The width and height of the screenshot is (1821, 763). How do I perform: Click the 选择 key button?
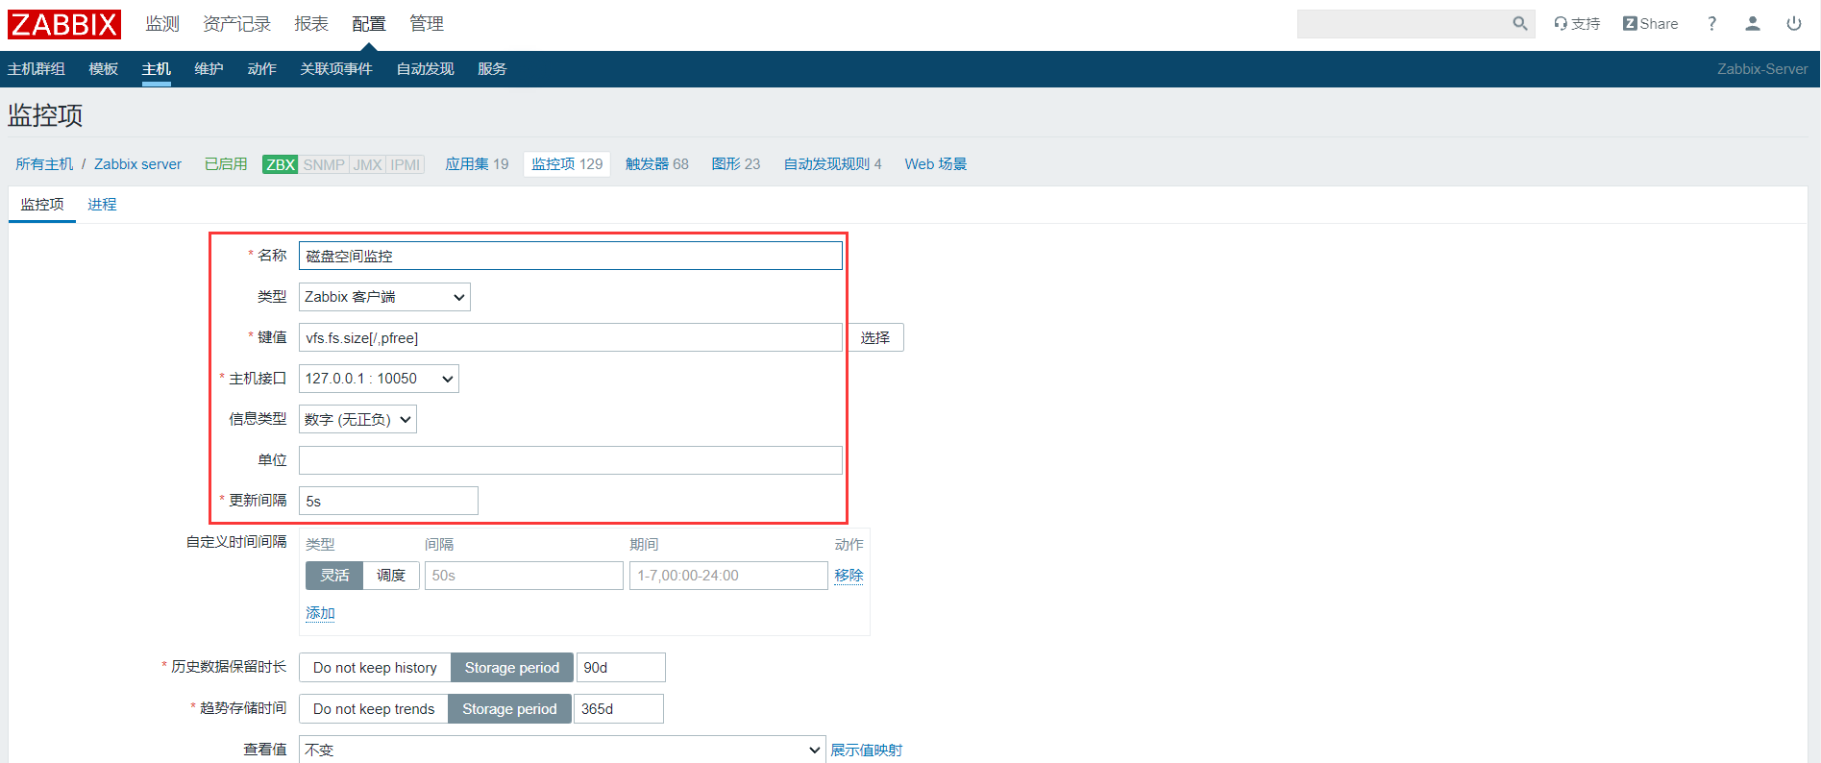874,338
